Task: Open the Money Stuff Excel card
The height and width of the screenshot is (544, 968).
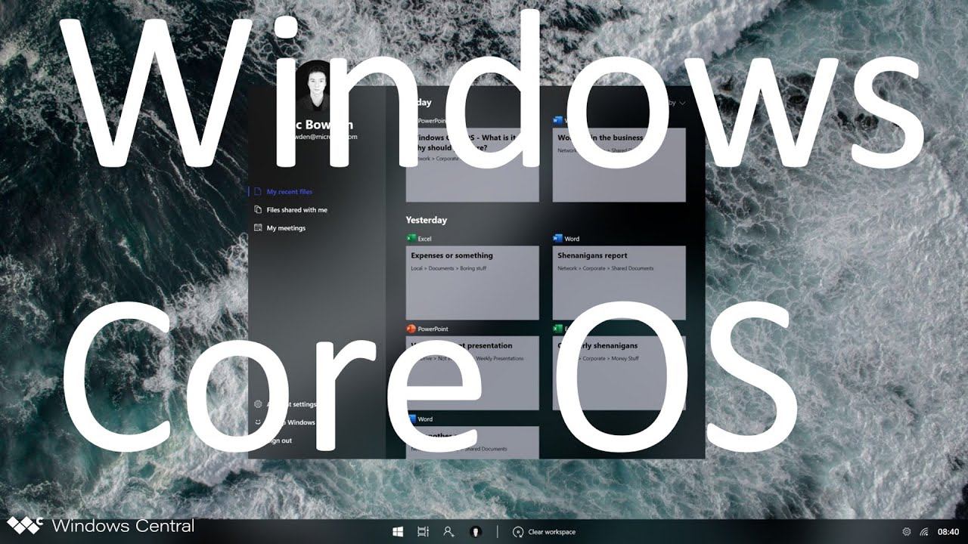Action: [x=619, y=372]
